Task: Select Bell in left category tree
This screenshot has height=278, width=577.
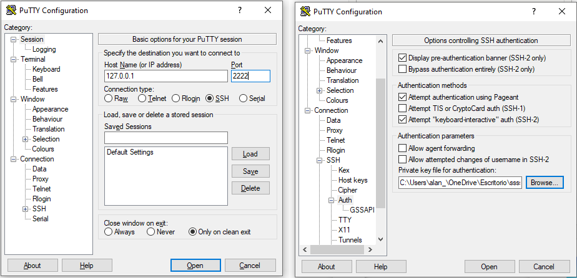Action: 37,79
